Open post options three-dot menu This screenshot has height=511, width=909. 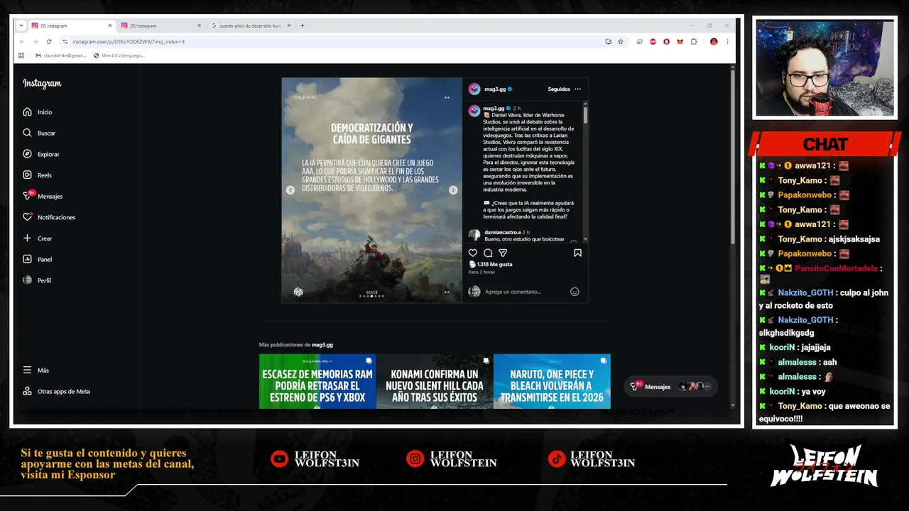(577, 89)
